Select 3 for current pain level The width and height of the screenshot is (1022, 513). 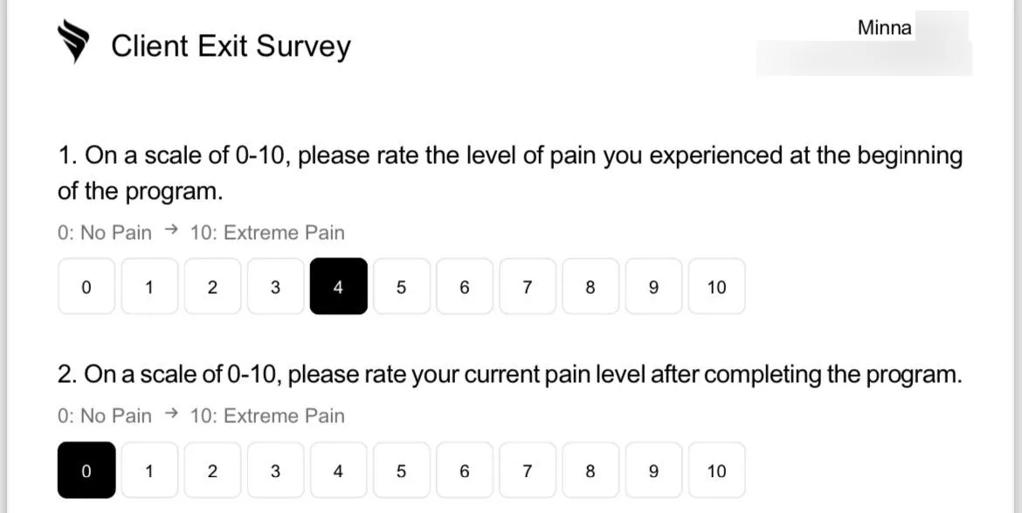click(275, 470)
